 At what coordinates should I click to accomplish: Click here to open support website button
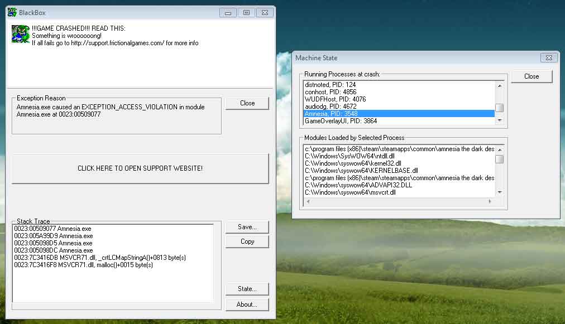[140, 168]
